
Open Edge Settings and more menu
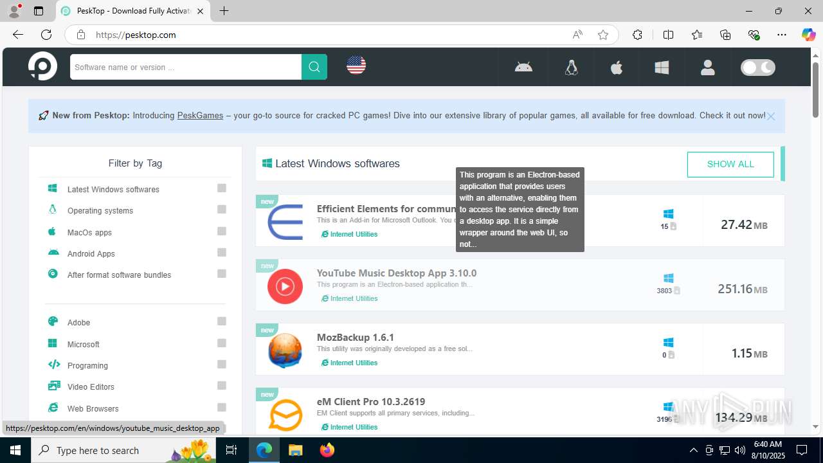click(781, 35)
